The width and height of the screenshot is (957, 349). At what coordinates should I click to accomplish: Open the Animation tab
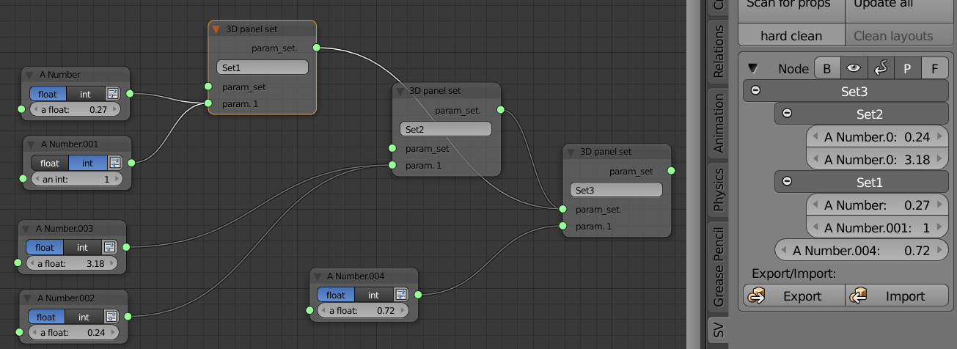point(719,122)
